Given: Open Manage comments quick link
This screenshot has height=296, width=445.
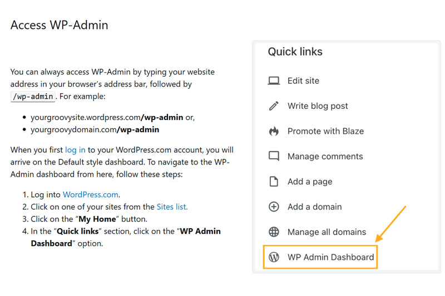Looking at the screenshot, I should (x=325, y=157).
